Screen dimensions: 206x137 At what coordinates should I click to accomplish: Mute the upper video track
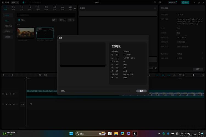[14, 94]
